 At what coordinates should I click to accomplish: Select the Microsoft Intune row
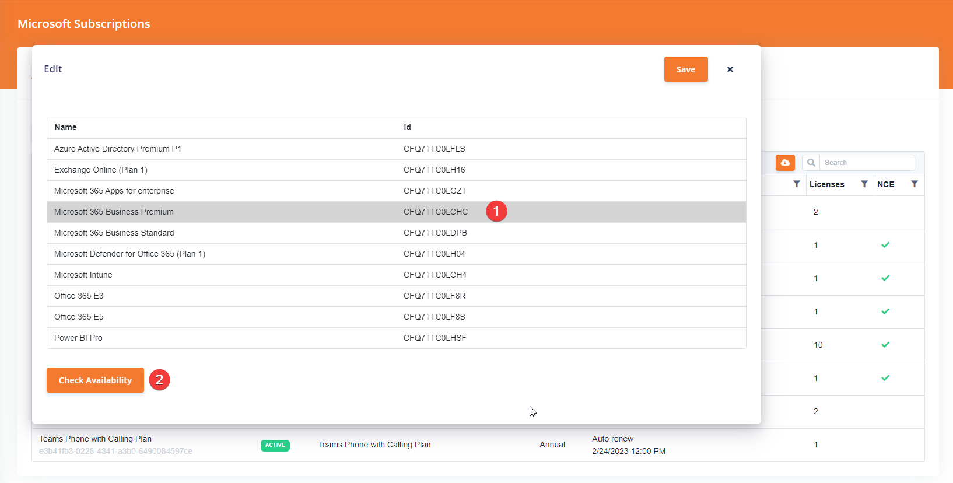pyautogui.click(x=397, y=275)
